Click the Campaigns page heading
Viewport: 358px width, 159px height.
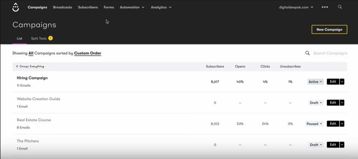click(34, 25)
